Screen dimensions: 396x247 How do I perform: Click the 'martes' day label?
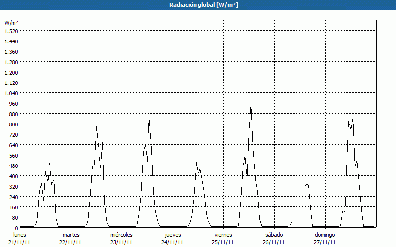(x=71, y=235)
